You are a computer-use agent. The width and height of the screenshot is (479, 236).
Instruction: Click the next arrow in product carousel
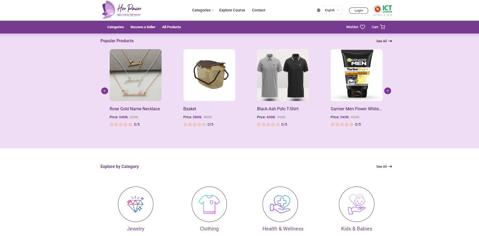click(388, 91)
